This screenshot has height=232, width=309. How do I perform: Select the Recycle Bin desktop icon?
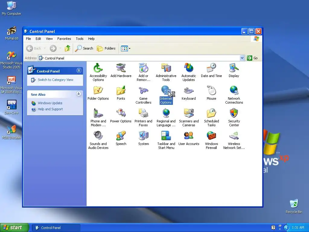coord(294,206)
